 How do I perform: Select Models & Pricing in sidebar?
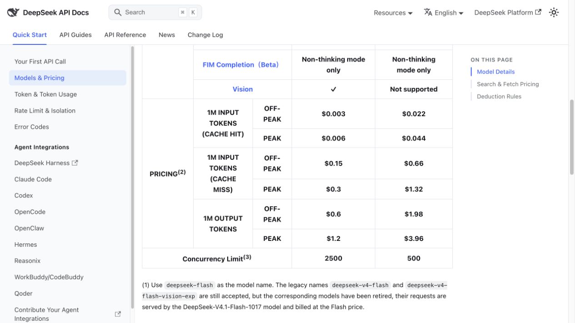pos(68,78)
